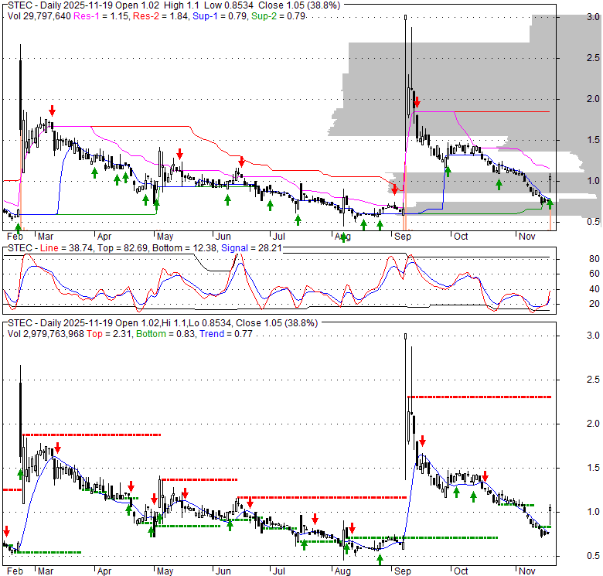Click the oscillator Top = 82.69 label
The width and height of the screenshot is (603, 576).
(x=122, y=248)
